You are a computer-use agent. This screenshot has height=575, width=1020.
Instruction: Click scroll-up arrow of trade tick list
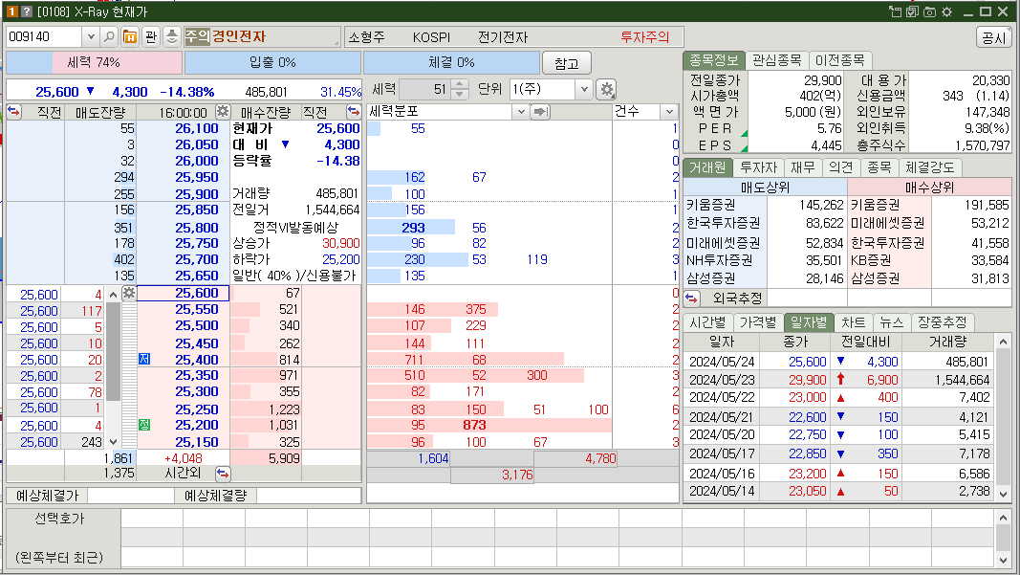(x=113, y=295)
